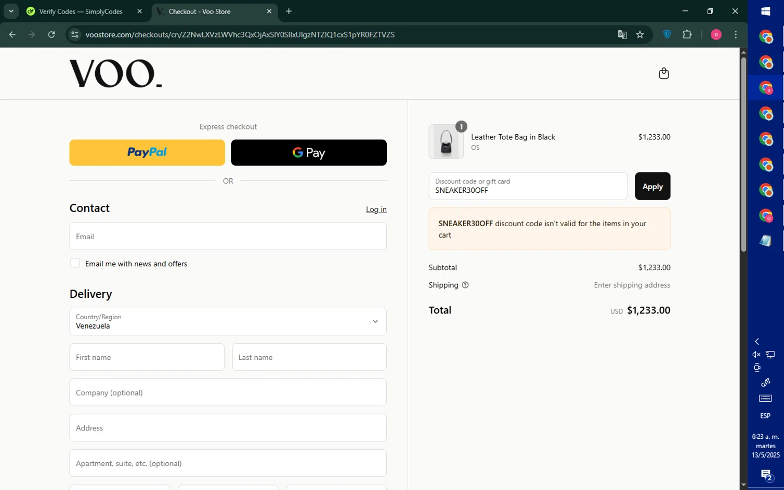Apply the discount code
Image resolution: width=784 pixels, height=490 pixels.
652,186
